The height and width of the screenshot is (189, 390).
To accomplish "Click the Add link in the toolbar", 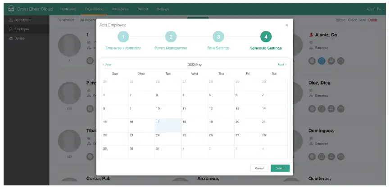I will (x=363, y=20).
